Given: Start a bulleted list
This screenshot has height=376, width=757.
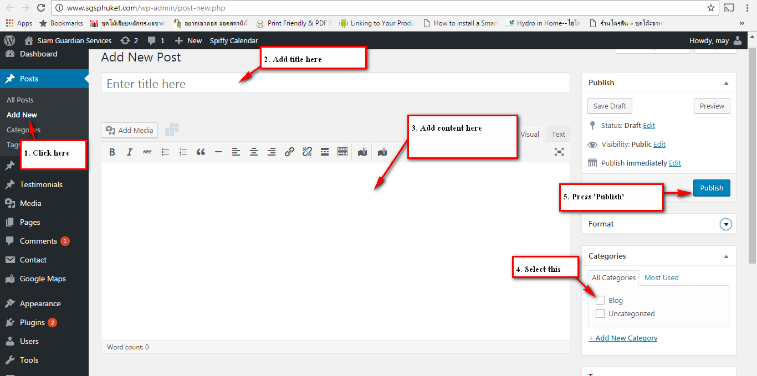Looking at the screenshot, I should pyautogui.click(x=165, y=152).
